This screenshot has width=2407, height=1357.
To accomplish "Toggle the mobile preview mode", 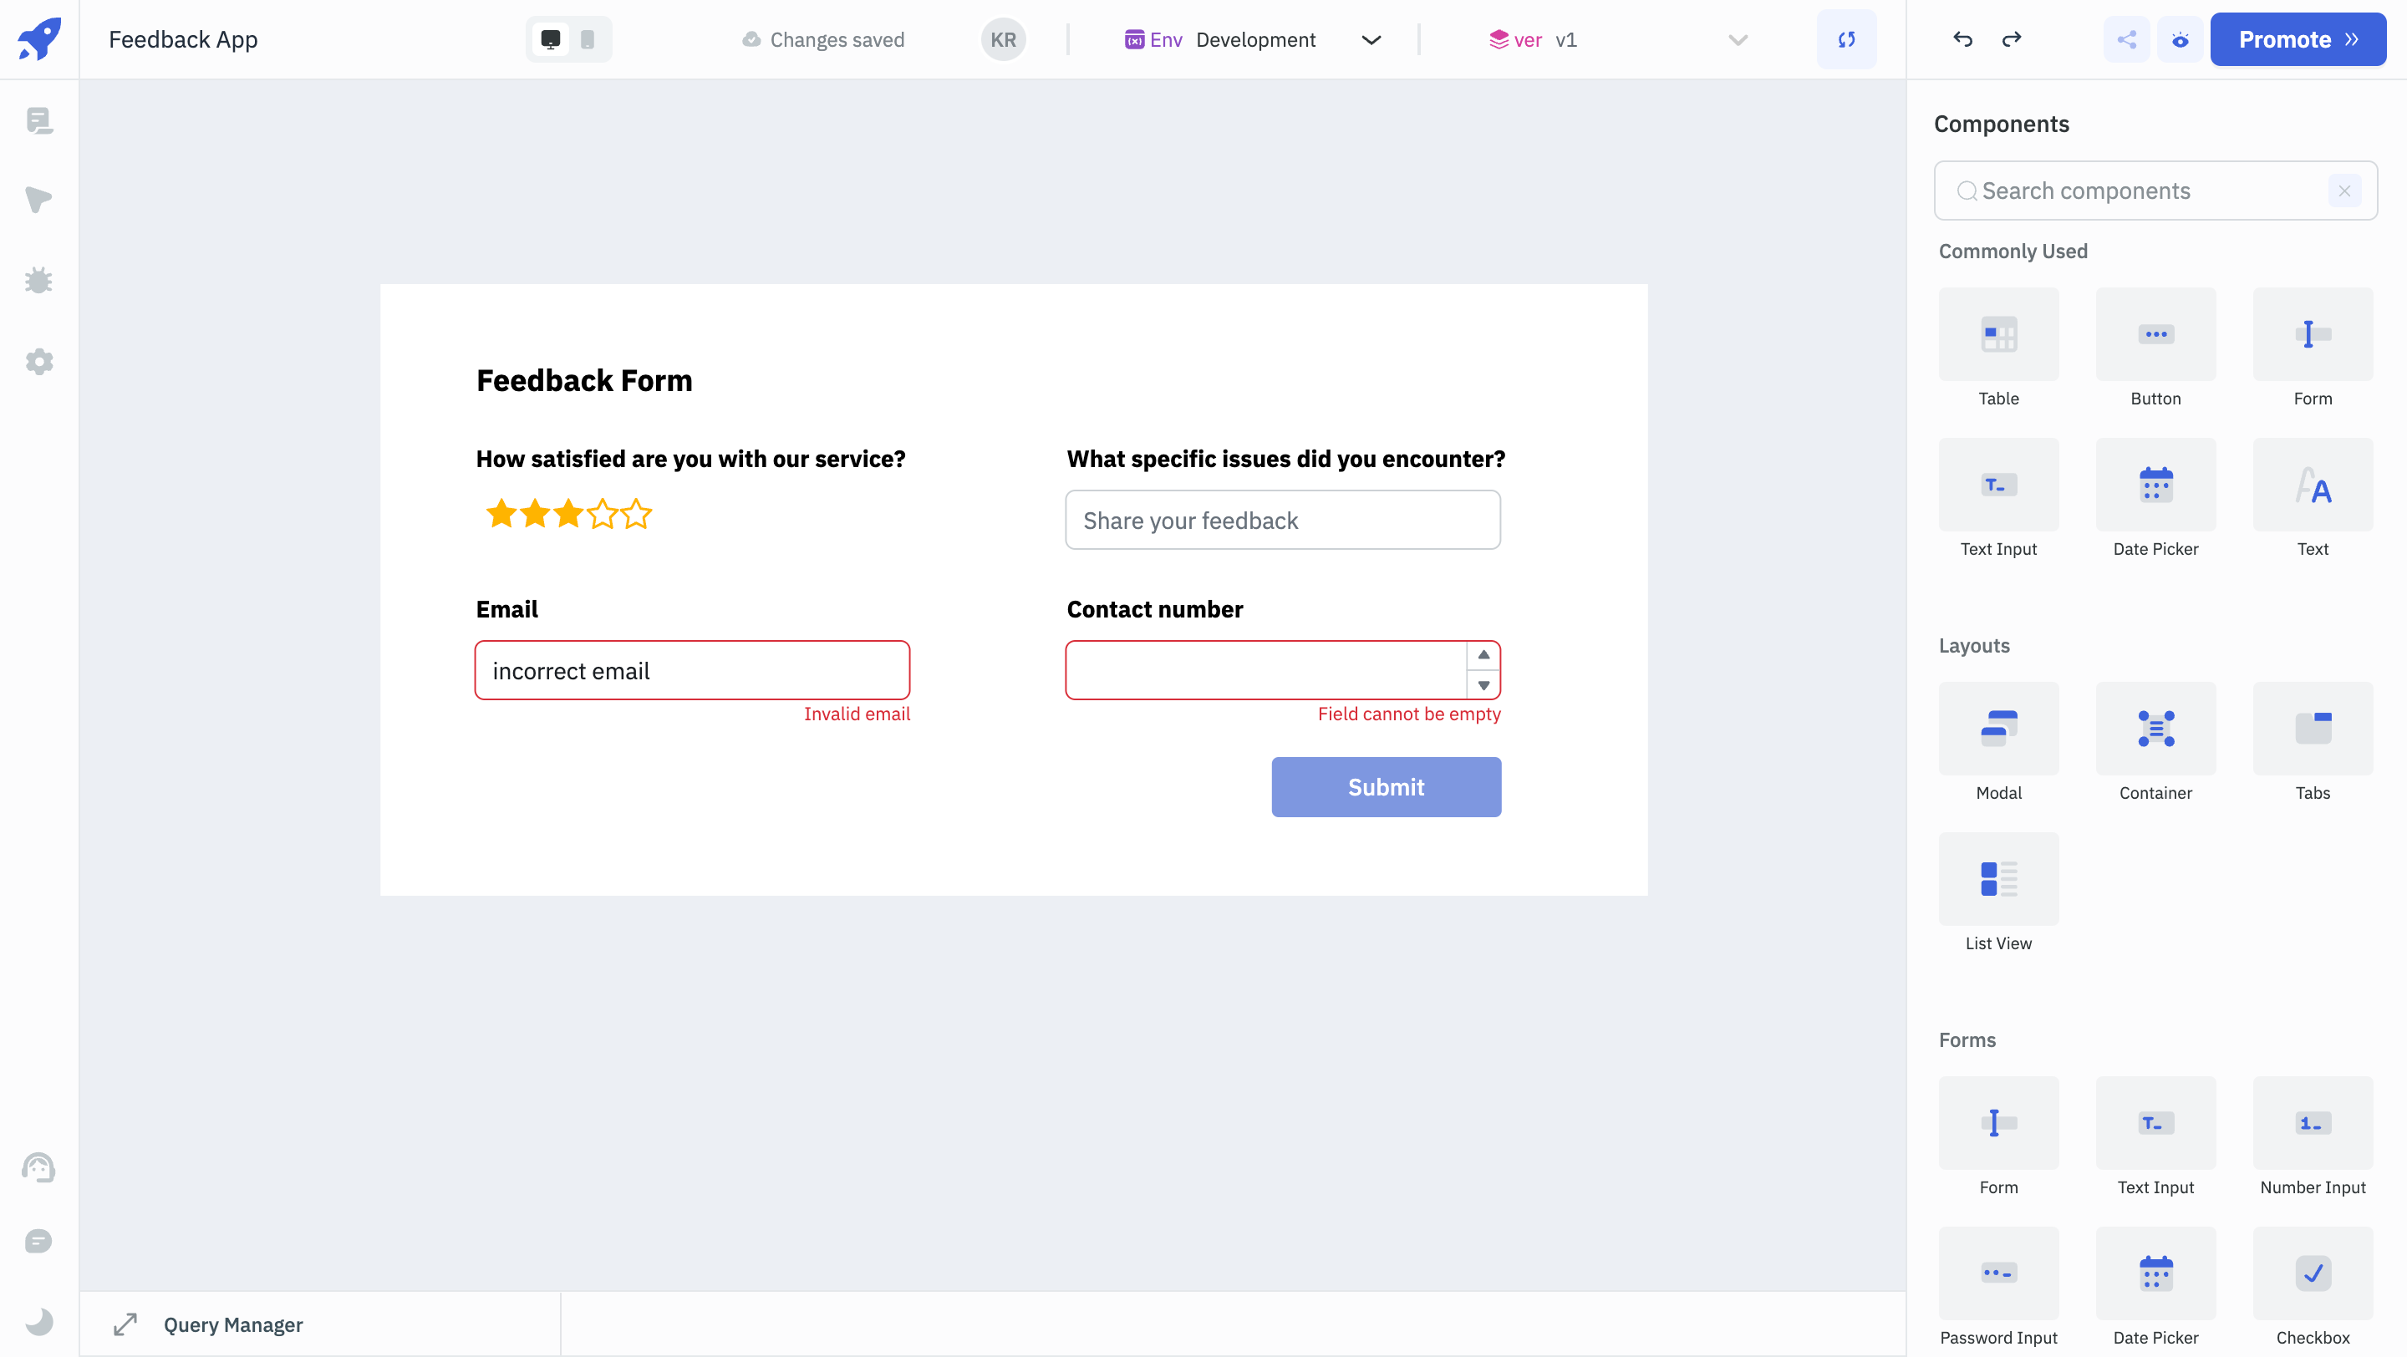I will click(588, 39).
